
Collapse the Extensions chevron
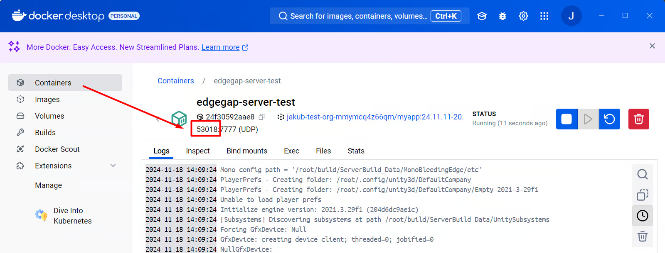(x=113, y=165)
